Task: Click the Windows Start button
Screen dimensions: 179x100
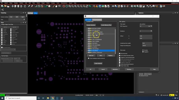Action: 2,98
